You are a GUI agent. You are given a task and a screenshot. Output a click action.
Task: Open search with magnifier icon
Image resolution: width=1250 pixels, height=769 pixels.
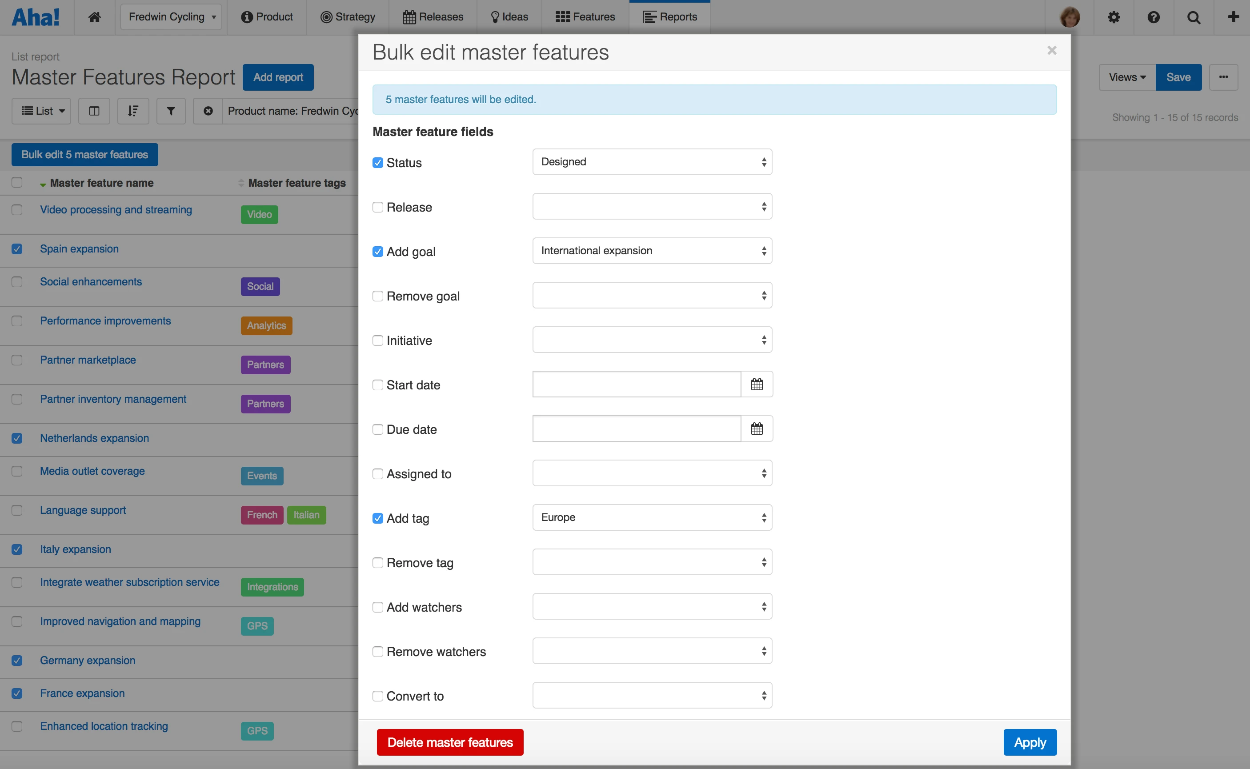[1194, 17]
